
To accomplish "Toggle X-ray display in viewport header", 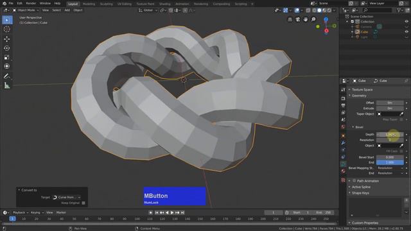I will tap(308, 10).
